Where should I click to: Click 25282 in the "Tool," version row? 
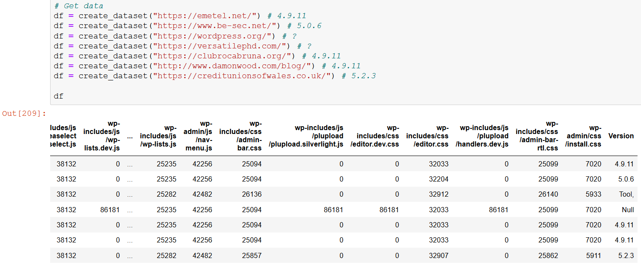tap(166, 194)
